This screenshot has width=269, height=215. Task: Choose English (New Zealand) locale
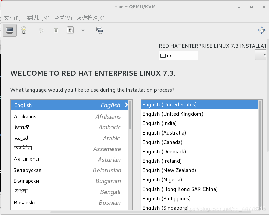(x=199, y=170)
